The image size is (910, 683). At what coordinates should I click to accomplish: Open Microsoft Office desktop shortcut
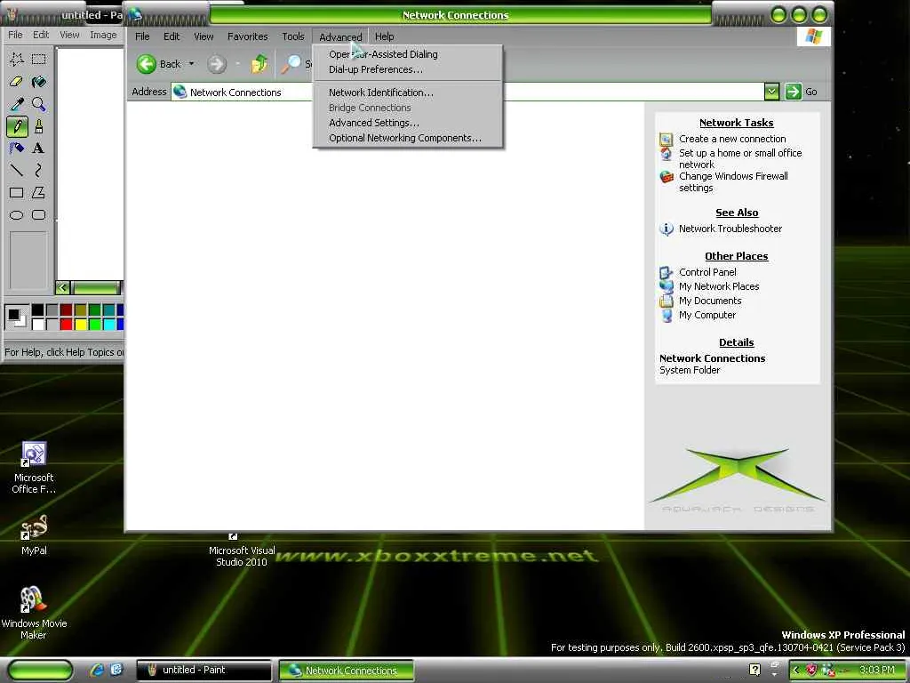pyautogui.click(x=34, y=468)
